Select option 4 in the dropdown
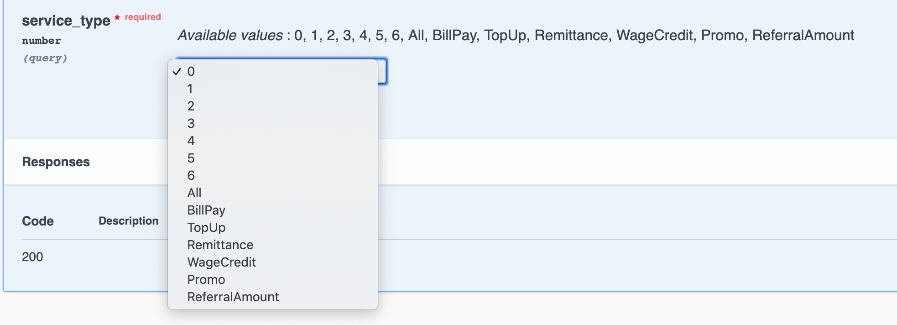897x325 pixels. tap(190, 141)
